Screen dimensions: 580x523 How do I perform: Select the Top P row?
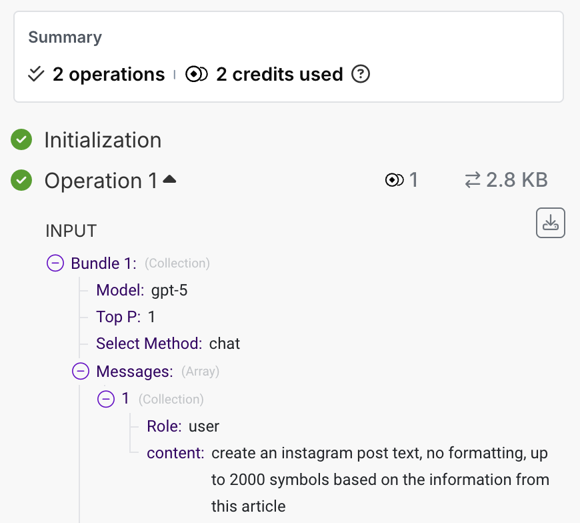coord(125,317)
